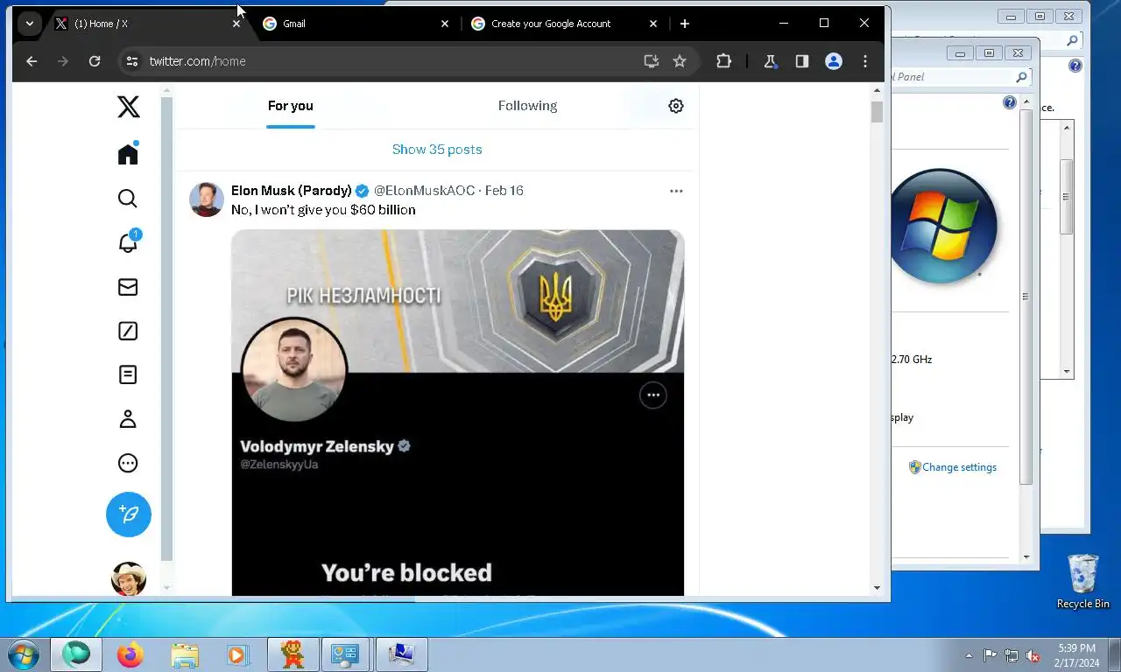Image resolution: width=1121 pixels, height=672 pixels.
Task: Open Firefox from the taskbar
Action: [130, 654]
